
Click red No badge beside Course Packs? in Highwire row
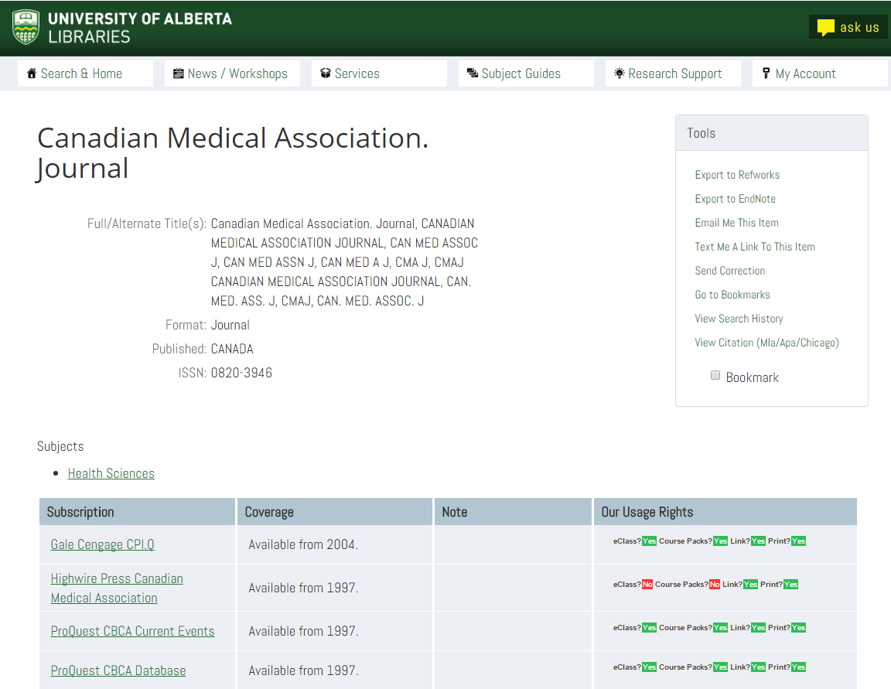715,584
